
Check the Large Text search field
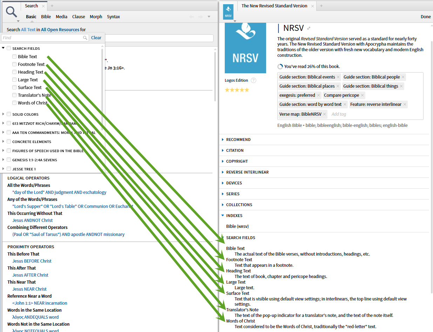coord(14,80)
